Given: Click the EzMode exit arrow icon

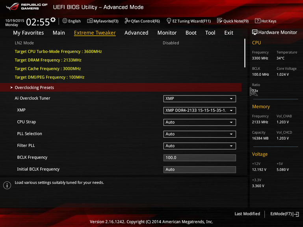Looking at the screenshot, I should 296,214.
